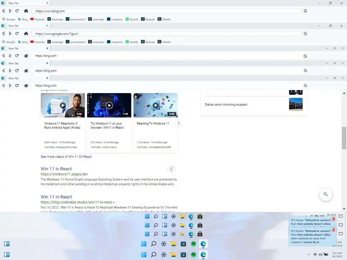The image size is (347, 260).
Task: Click the floating round search button
Action: coord(326,194)
